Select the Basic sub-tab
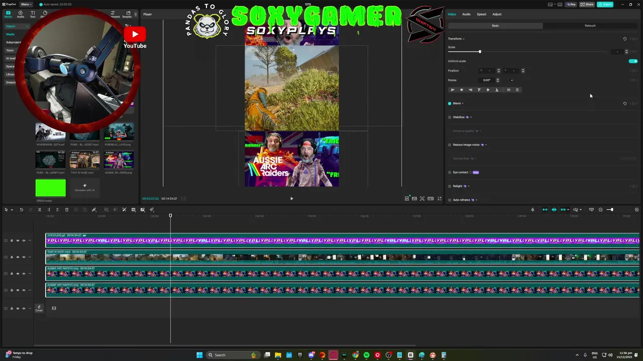 [495, 26]
